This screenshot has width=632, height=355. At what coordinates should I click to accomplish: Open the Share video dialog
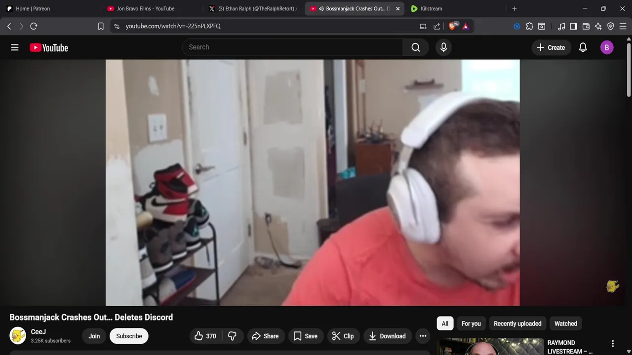click(265, 336)
